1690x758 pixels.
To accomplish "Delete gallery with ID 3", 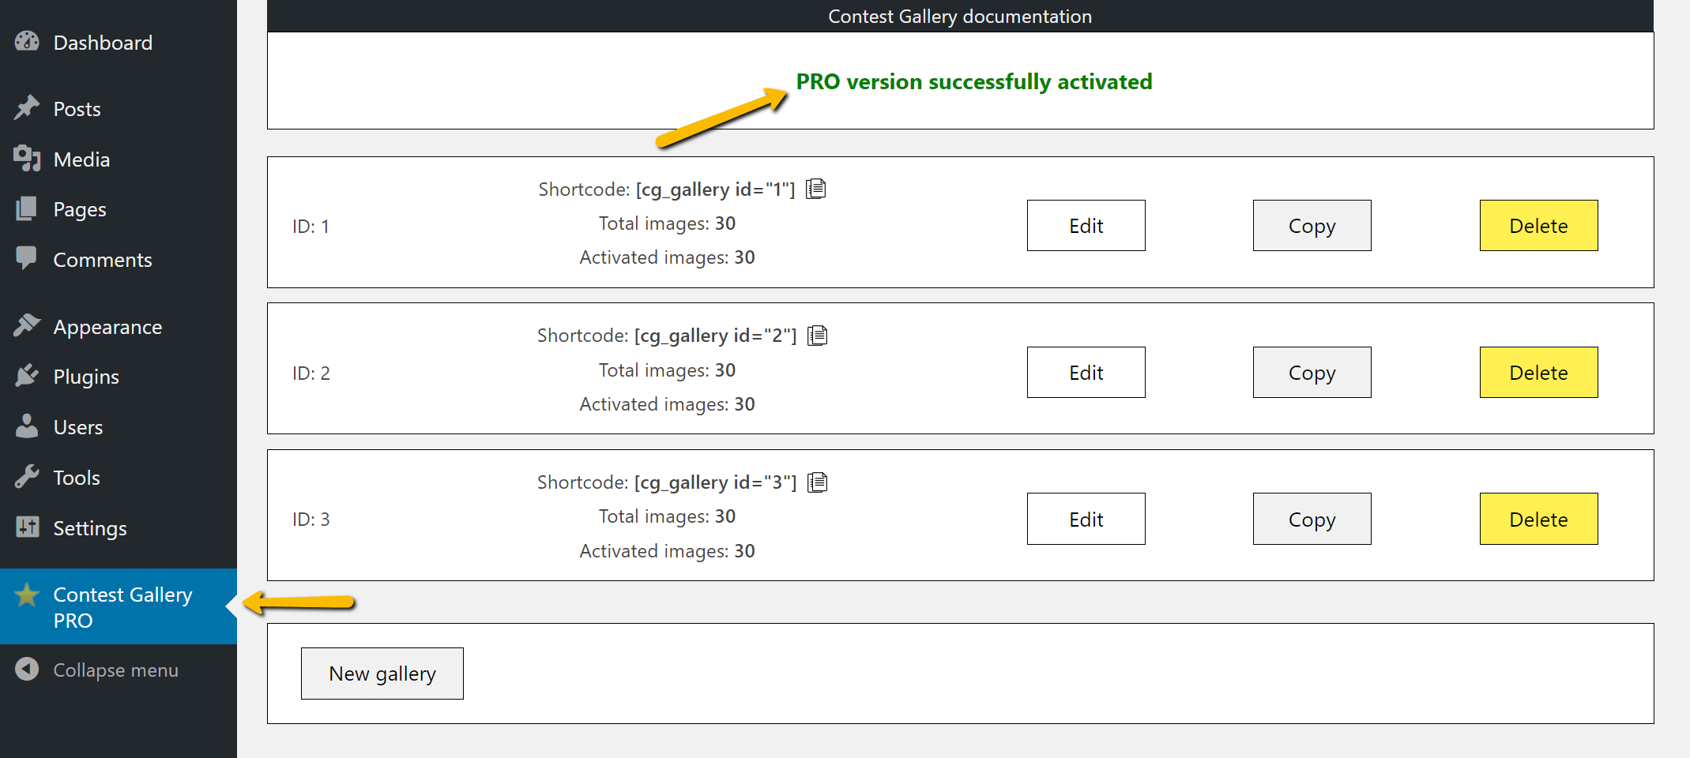I will point(1539,520).
